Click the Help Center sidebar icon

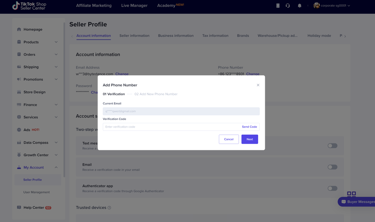(x=19, y=207)
